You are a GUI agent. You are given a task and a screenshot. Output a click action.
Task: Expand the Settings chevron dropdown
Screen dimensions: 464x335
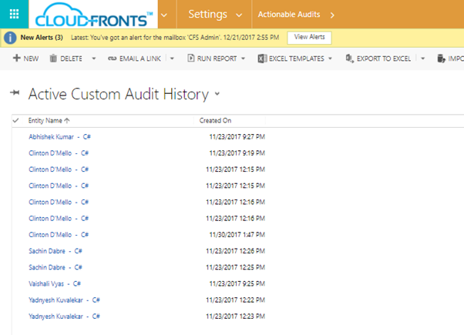[239, 15]
